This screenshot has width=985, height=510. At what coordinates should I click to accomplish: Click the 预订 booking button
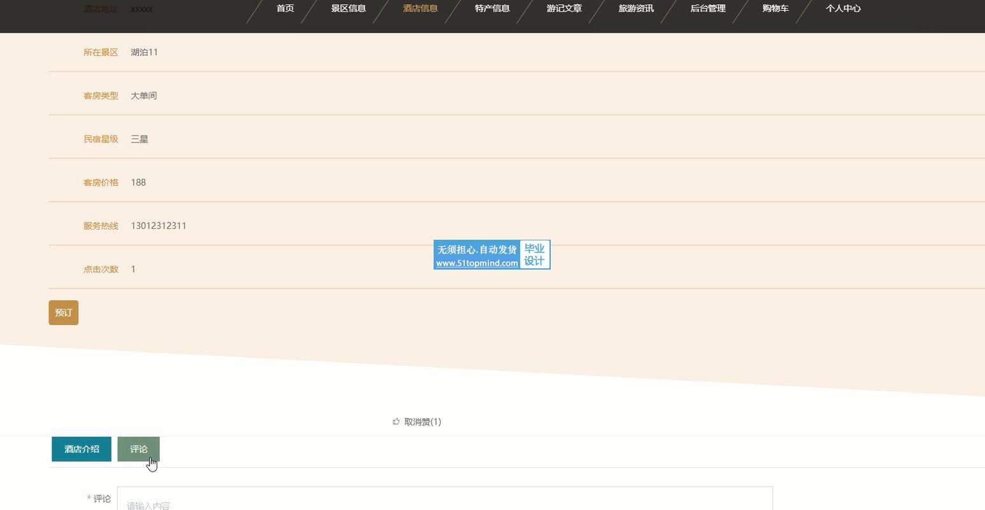click(x=64, y=313)
